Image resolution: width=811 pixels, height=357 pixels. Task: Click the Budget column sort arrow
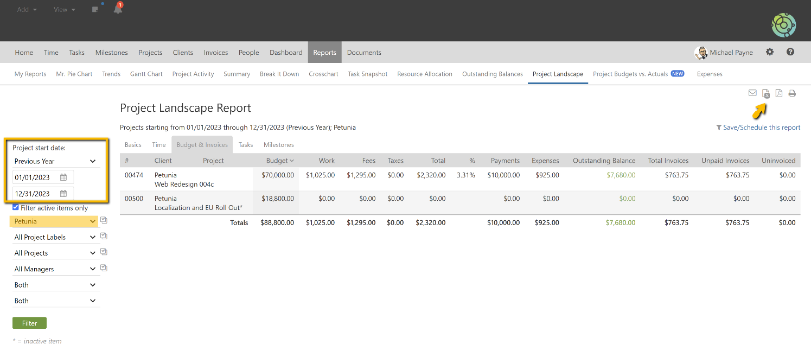291,160
